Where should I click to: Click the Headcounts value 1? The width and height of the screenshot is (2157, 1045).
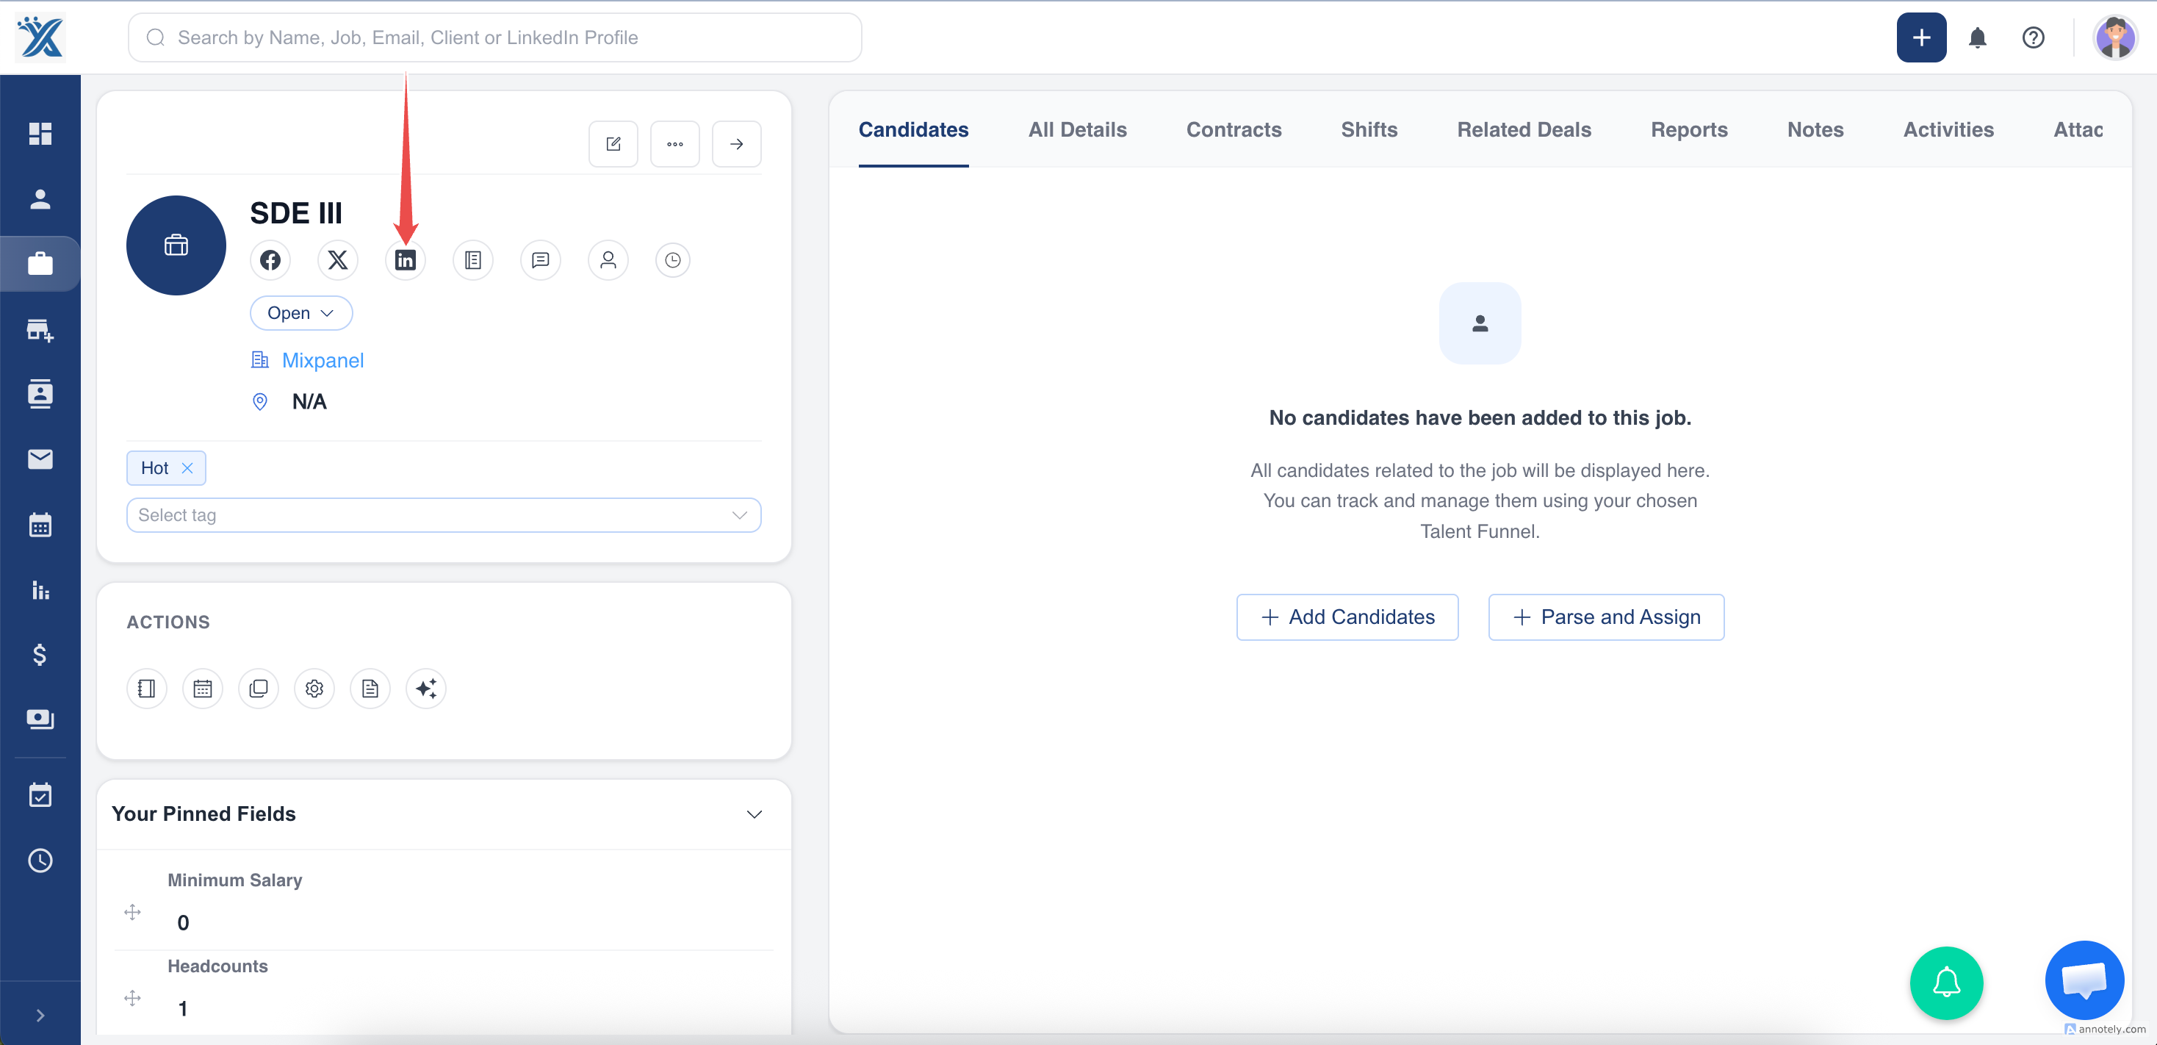pyautogui.click(x=182, y=1008)
